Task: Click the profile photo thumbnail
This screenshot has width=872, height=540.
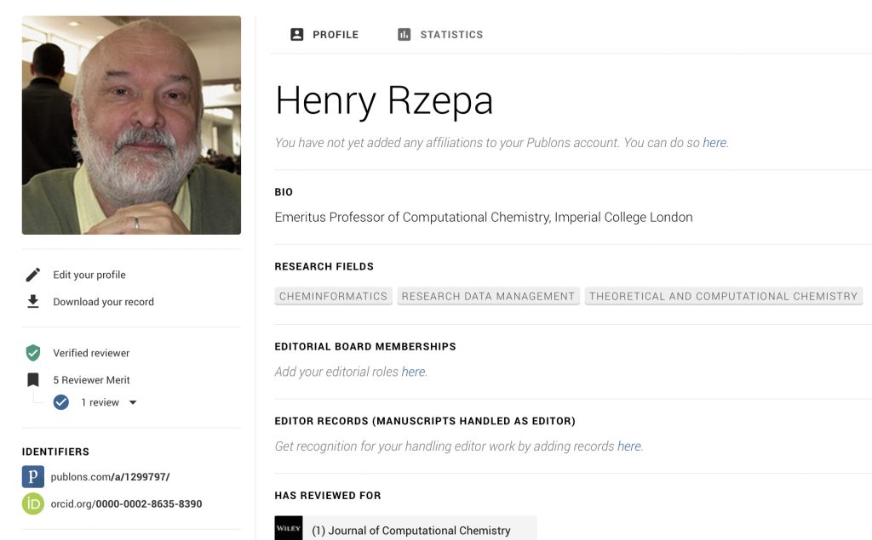Action: click(x=131, y=125)
